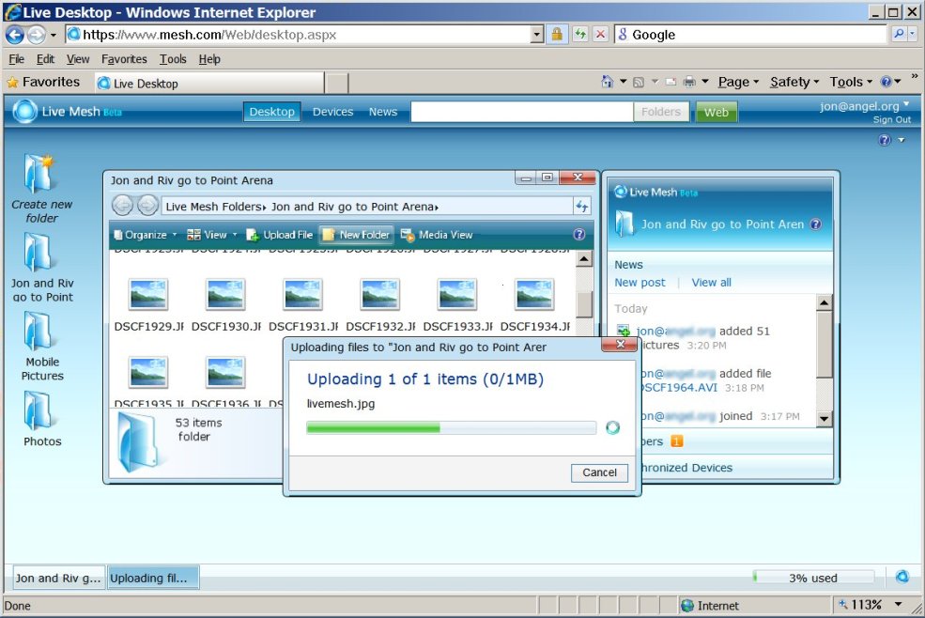Click the folder window refresh icon

point(581,206)
